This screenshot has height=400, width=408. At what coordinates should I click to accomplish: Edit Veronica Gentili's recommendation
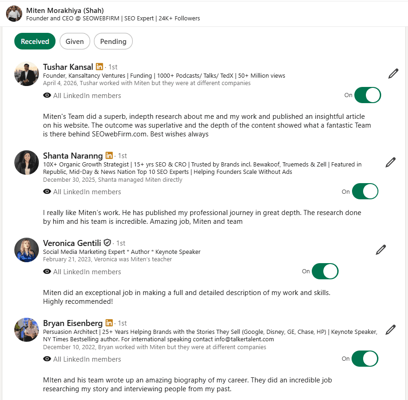pyautogui.click(x=381, y=250)
